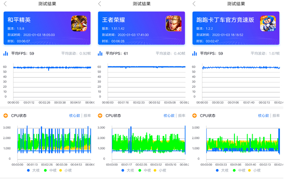
Task: Click 平均FPS: 59 in 跑跑卡丁车 panel
Action: coord(211,54)
